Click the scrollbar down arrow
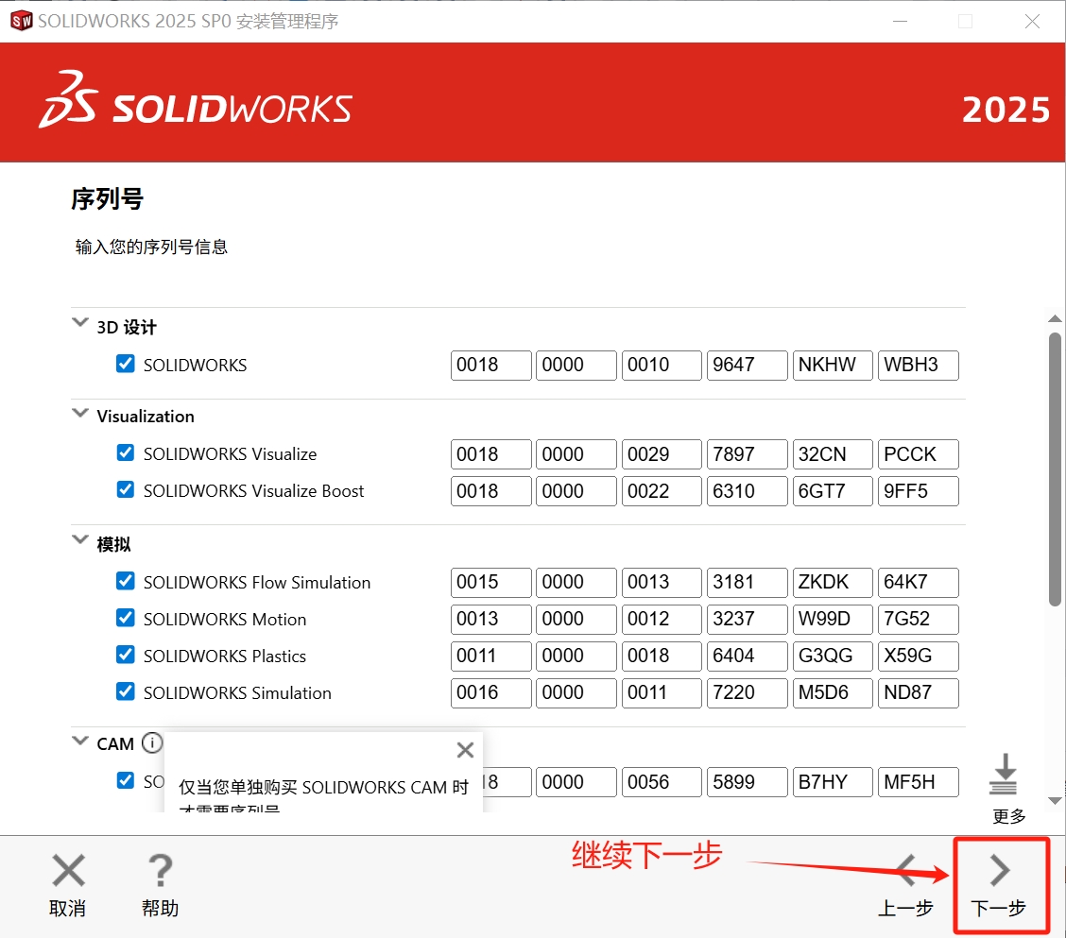 1055,801
